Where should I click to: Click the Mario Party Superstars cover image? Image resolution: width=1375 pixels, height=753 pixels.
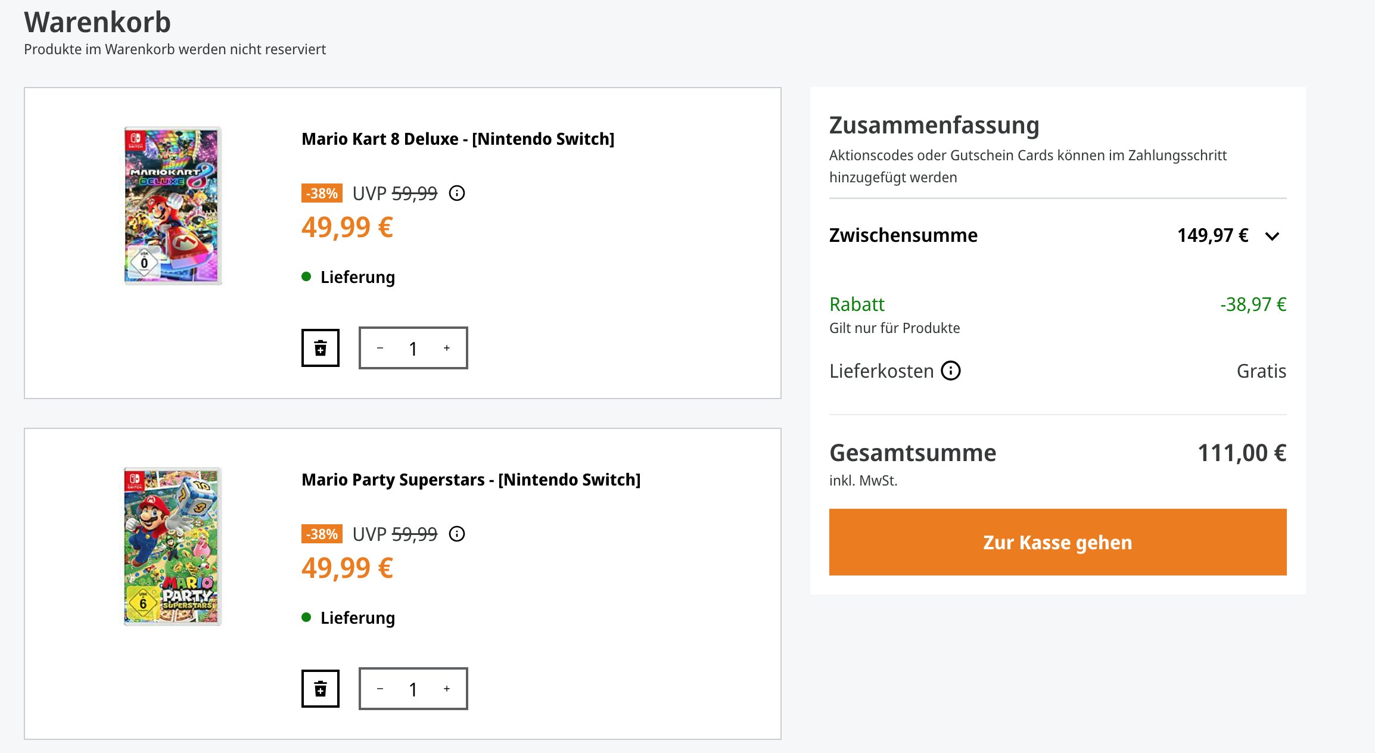pyautogui.click(x=173, y=546)
